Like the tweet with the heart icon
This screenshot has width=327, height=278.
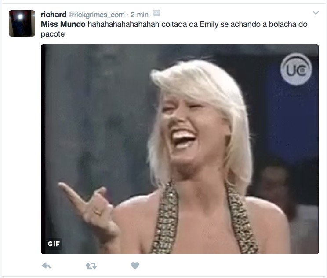pos(135,266)
